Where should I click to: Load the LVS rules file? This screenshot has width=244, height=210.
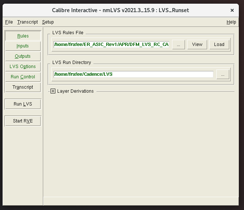[x=219, y=45]
